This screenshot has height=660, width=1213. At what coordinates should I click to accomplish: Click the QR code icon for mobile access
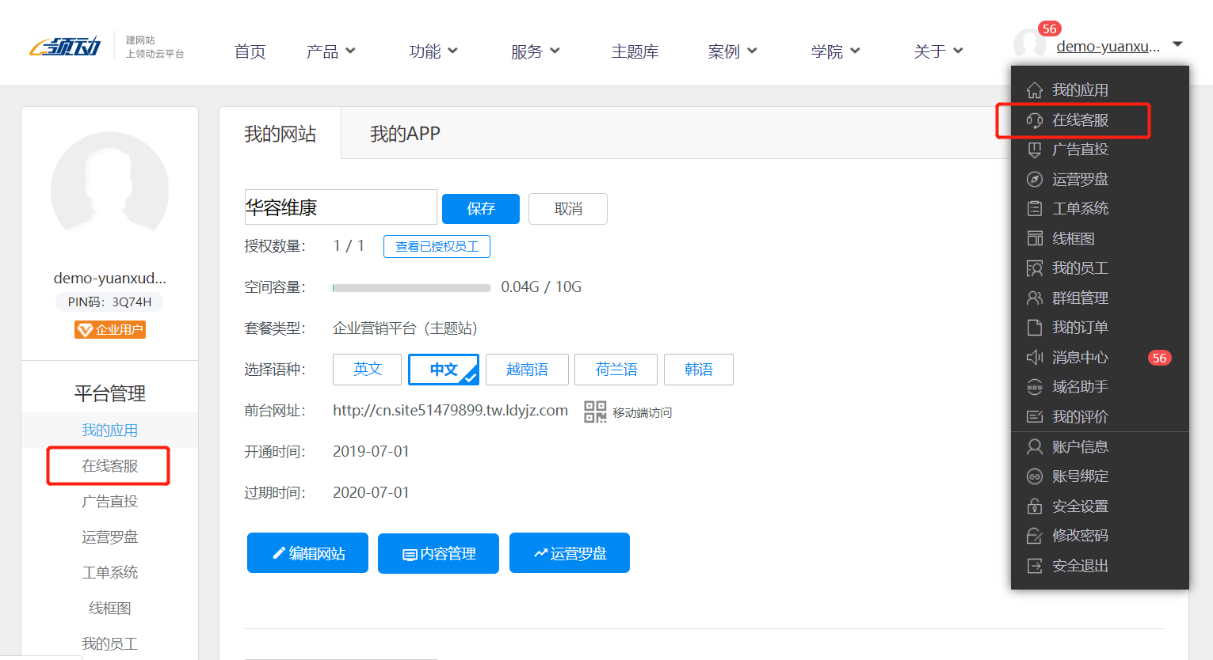[x=594, y=412]
